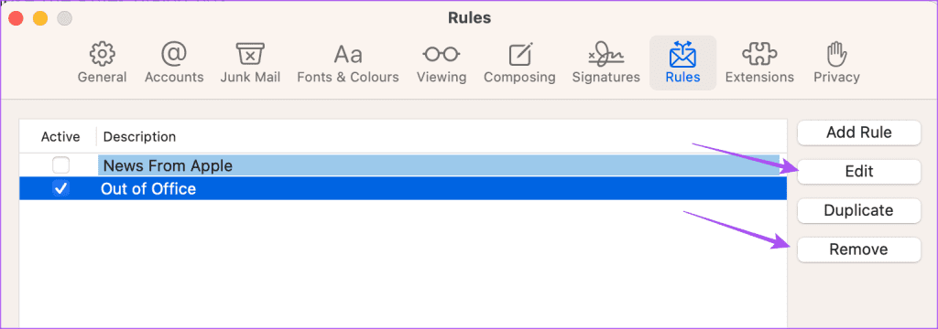
Task: Open Fonts & Colours preferences icon
Action: [x=347, y=54]
